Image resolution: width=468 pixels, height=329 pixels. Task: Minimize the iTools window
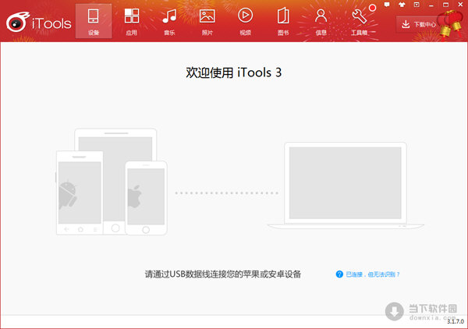[x=431, y=5]
